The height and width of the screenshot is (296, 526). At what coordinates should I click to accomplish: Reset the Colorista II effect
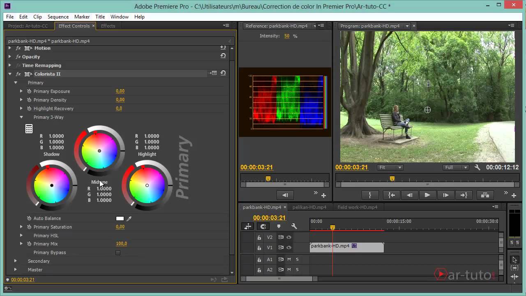223,73
